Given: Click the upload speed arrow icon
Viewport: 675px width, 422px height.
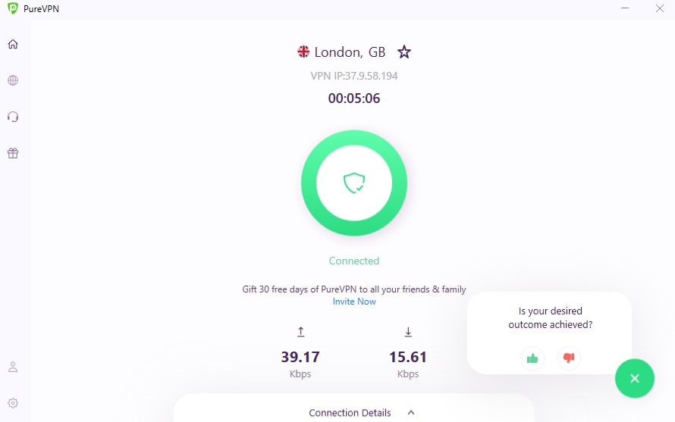Looking at the screenshot, I should (301, 332).
